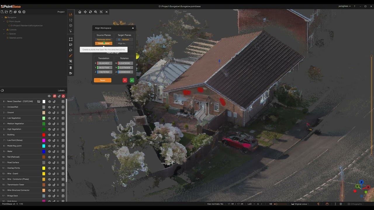374x210 pixels.
Task: Click the Reset button
Action: coord(103,80)
